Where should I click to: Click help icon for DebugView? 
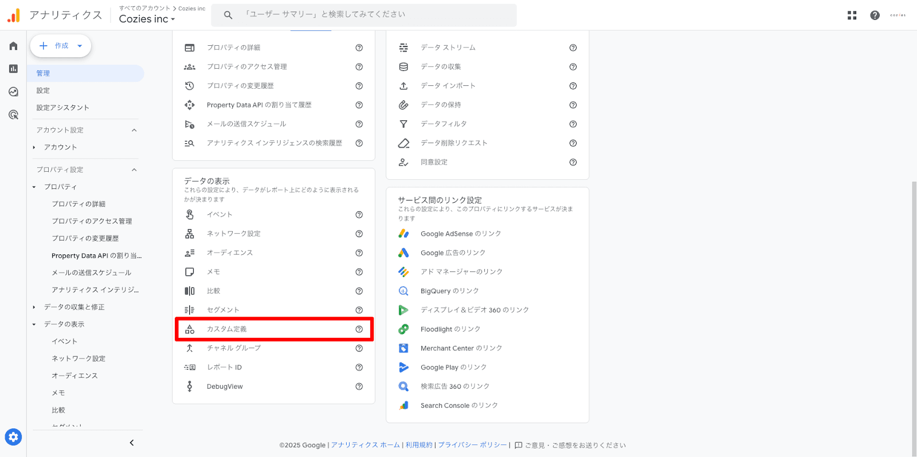click(359, 387)
